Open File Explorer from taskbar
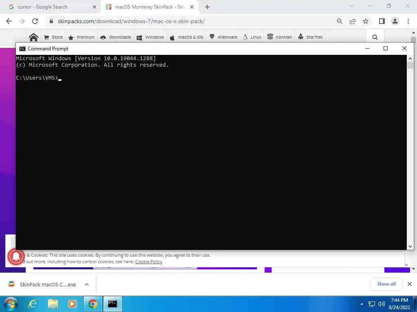 click(53, 304)
